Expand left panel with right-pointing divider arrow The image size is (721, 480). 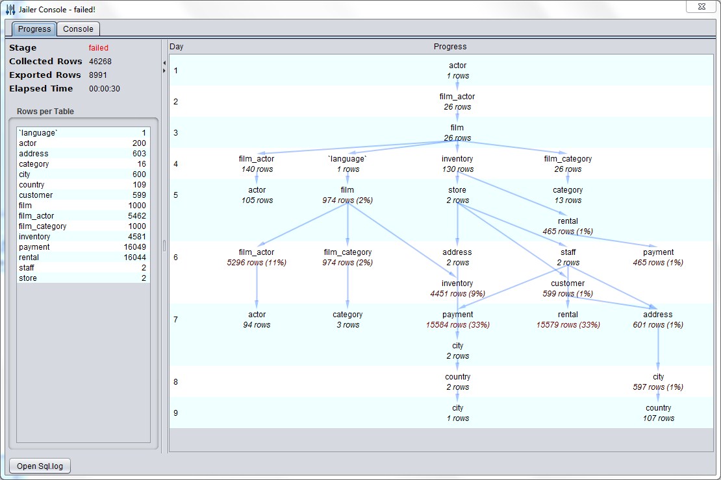(x=164, y=71)
